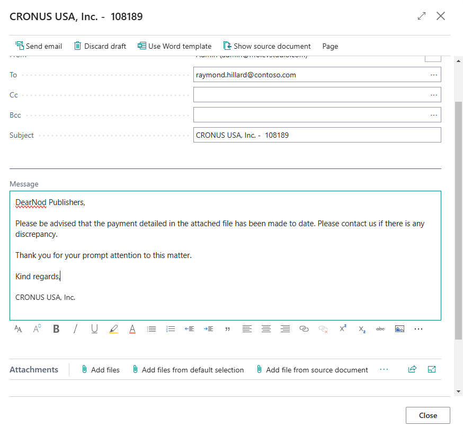463x436 pixels.
Task: Open the To field address lookup
Action: [x=433, y=74]
